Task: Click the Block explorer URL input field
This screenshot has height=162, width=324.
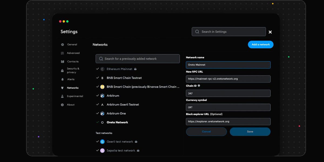Action: [x=228, y=122]
